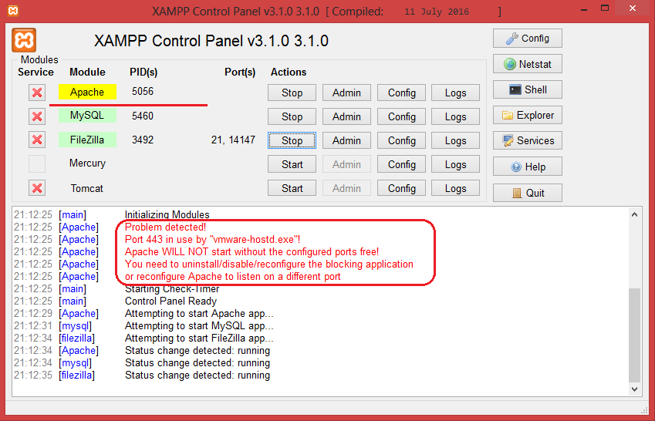Open Config for the Mercury module
The width and height of the screenshot is (655, 421).
point(401,164)
